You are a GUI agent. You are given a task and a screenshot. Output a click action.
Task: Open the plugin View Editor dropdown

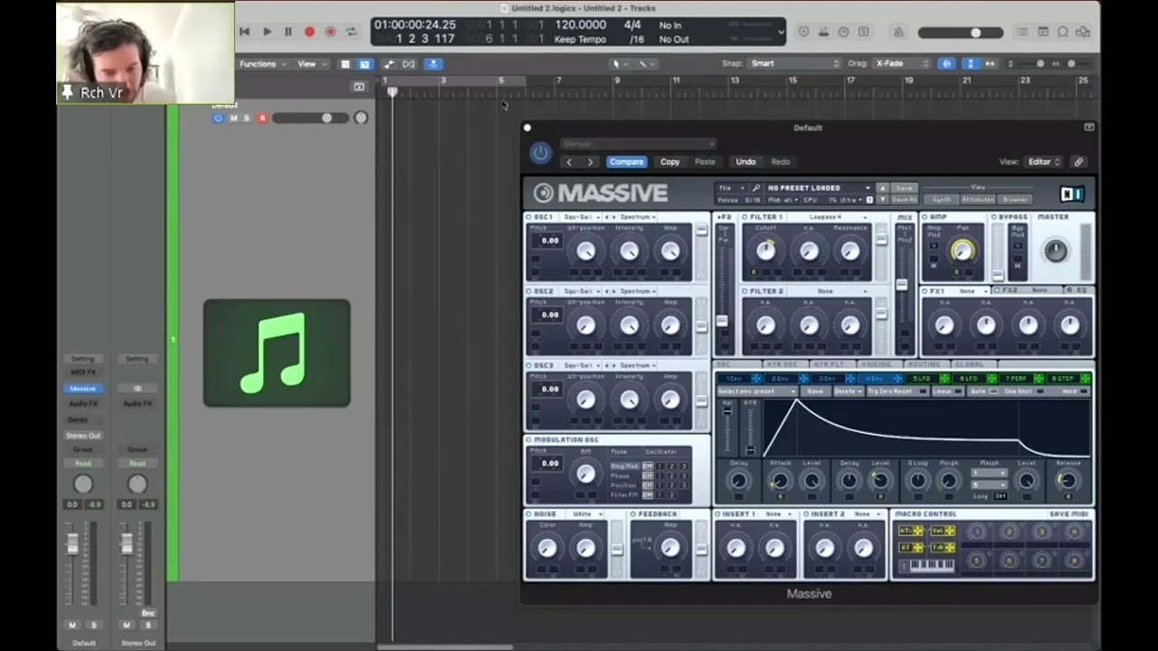pyautogui.click(x=1043, y=162)
